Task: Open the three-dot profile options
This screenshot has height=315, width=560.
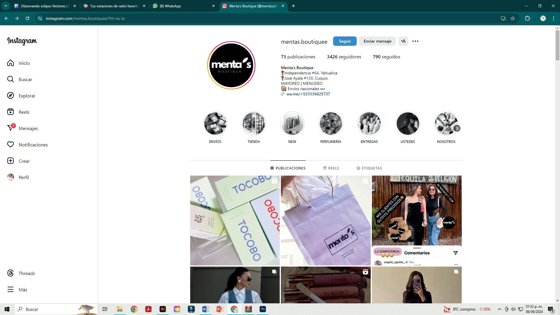Action: (415, 41)
